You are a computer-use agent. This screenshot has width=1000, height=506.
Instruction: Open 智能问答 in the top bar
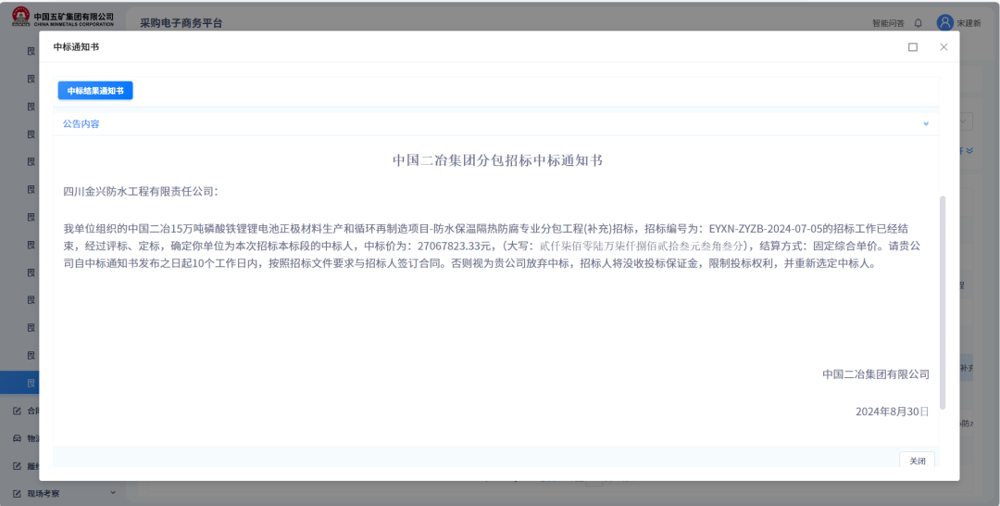pos(888,23)
